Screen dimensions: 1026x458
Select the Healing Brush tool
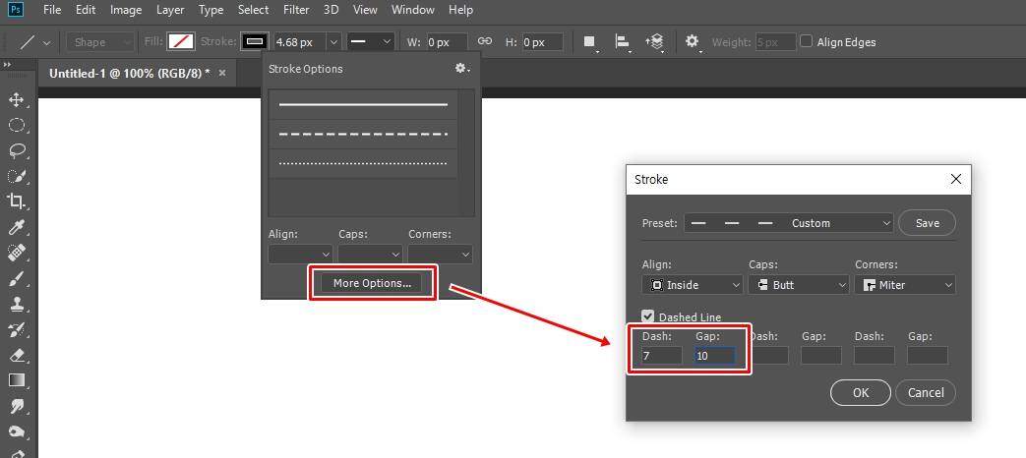(17, 253)
